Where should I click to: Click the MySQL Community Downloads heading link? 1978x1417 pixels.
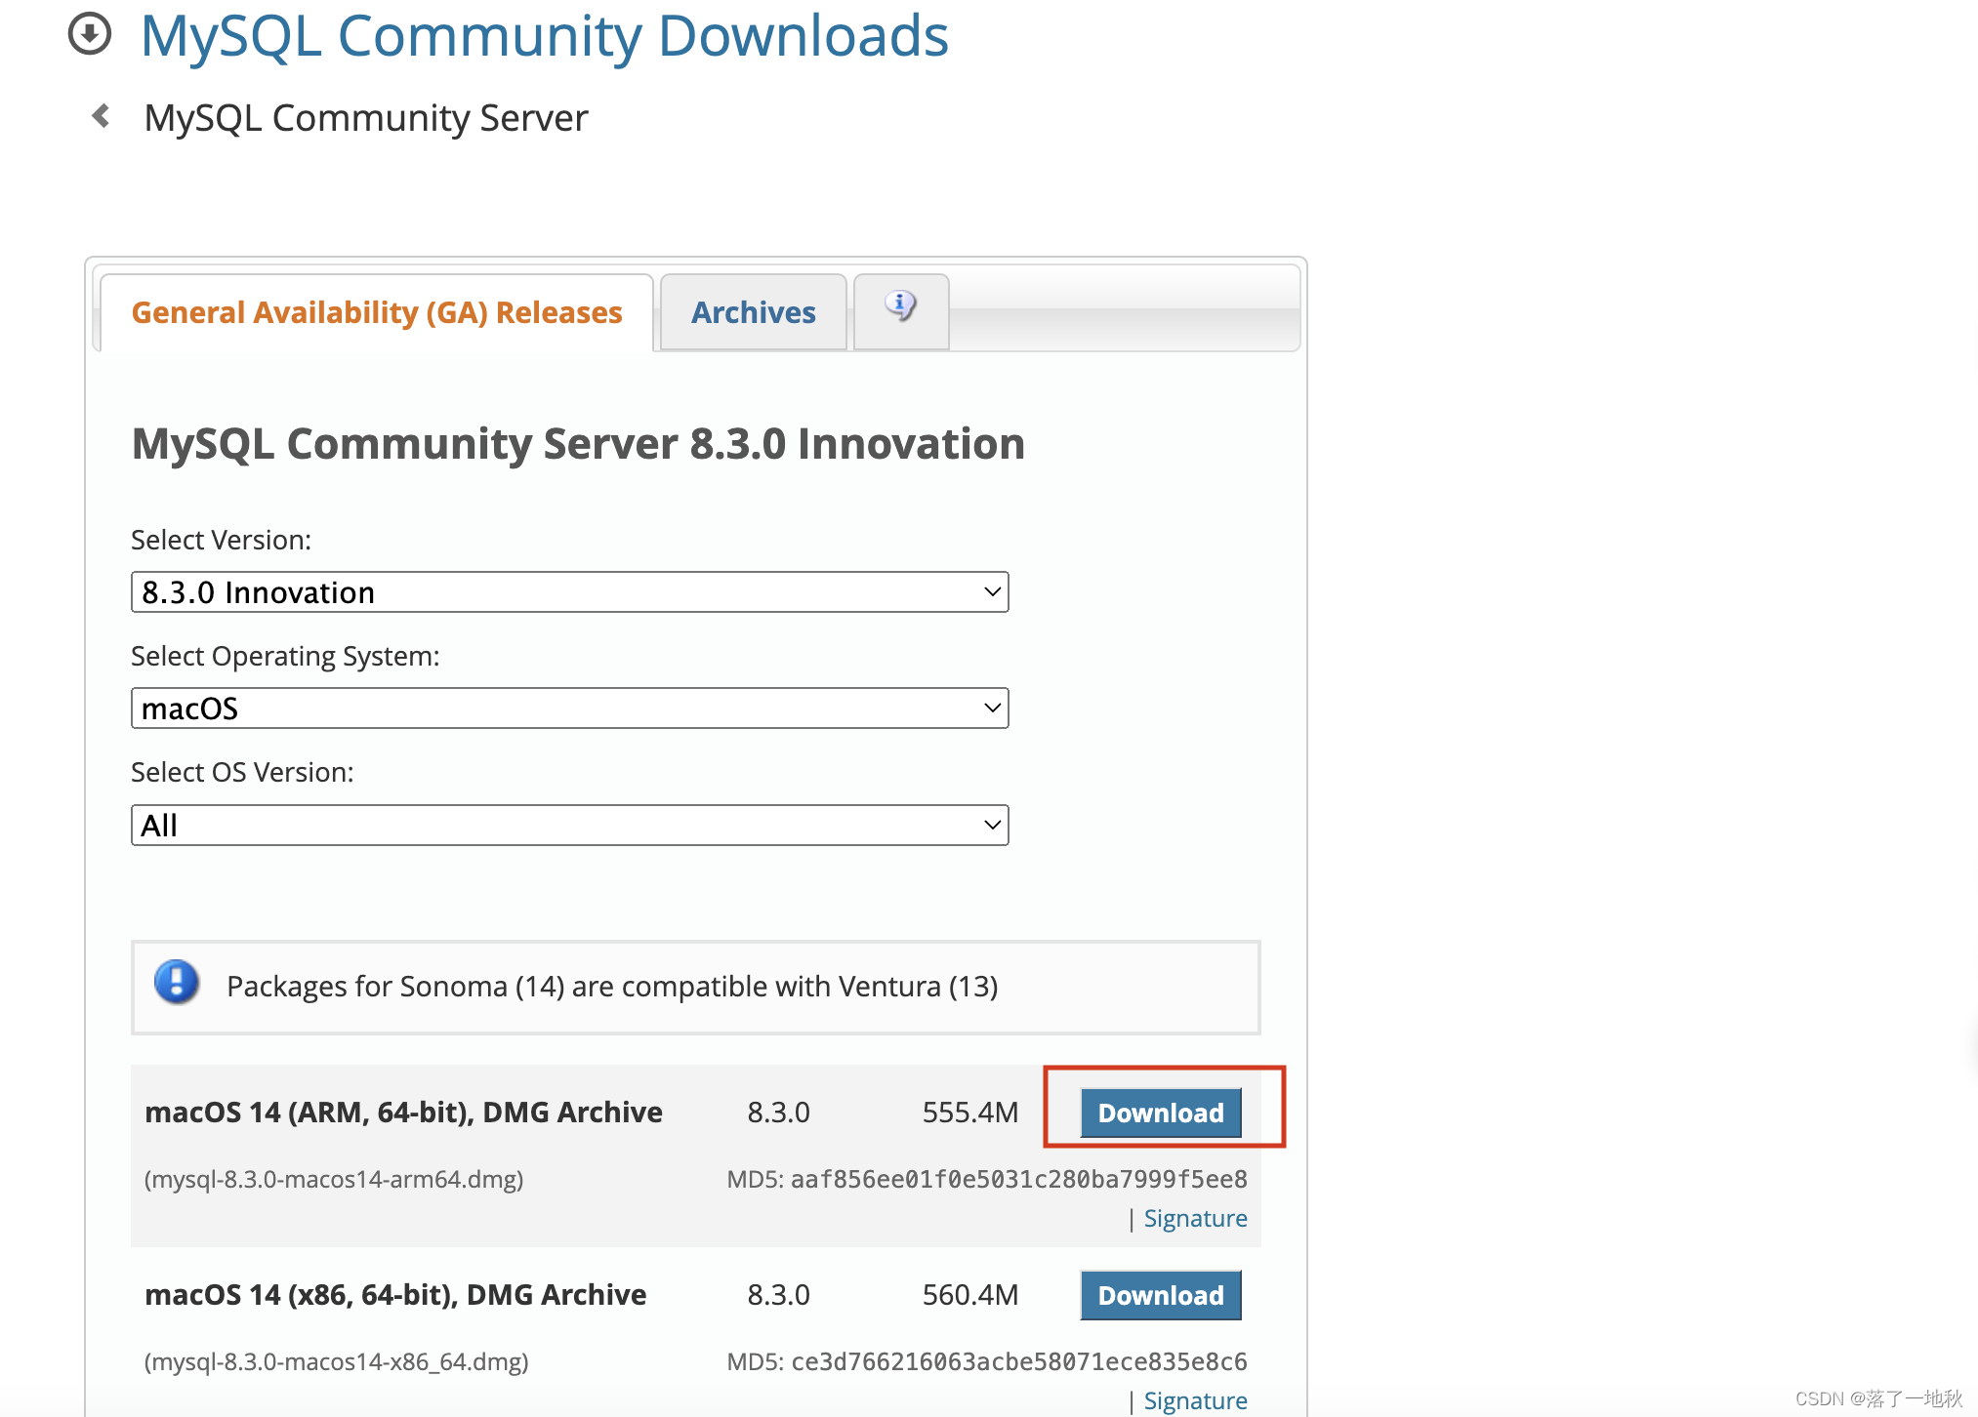tap(544, 36)
